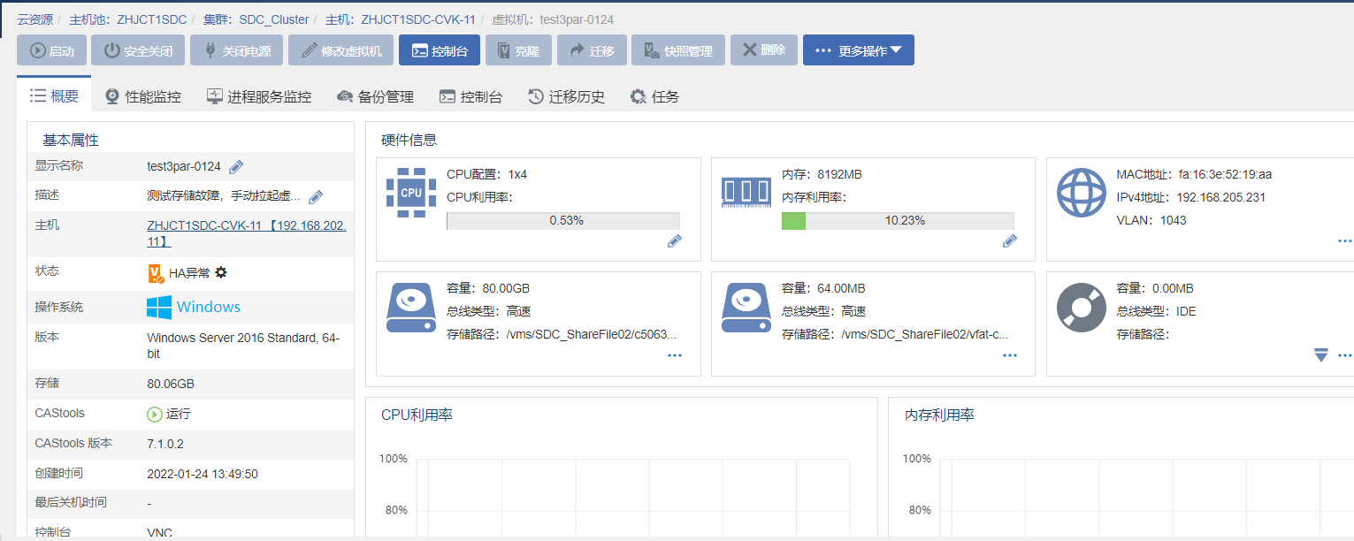Edit CPU configuration pencil icon
The image size is (1354, 541).
pos(675,240)
